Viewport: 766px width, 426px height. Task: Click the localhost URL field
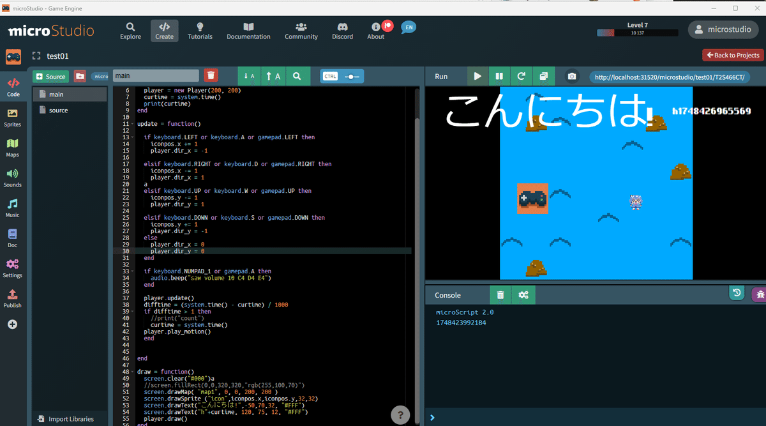click(x=669, y=75)
